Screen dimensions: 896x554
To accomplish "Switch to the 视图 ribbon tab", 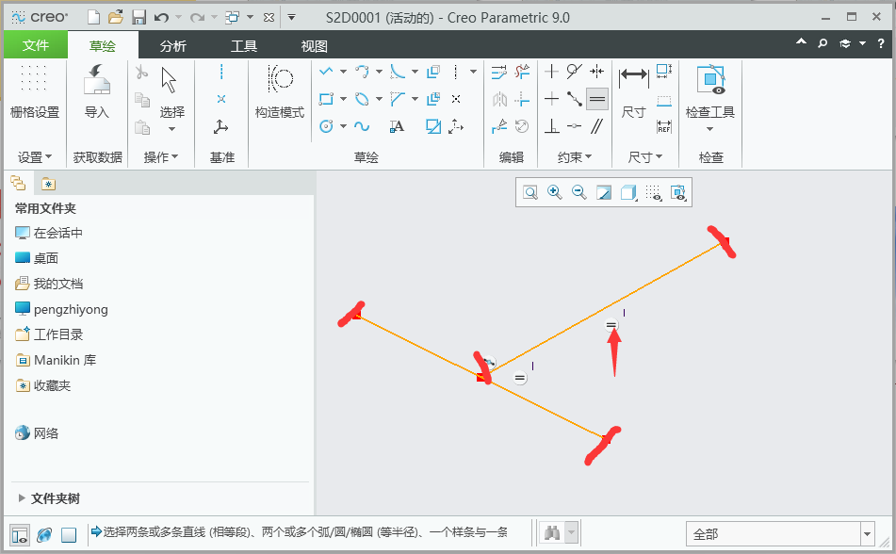I will pyautogui.click(x=315, y=46).
